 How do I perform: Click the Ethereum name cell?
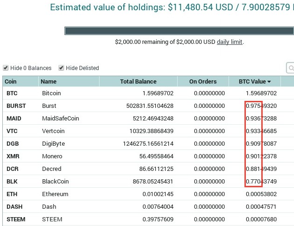55,194
